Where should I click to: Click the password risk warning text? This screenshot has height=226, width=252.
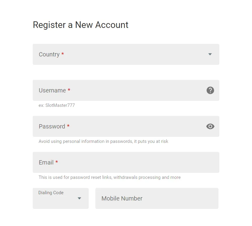click(103, 141)
